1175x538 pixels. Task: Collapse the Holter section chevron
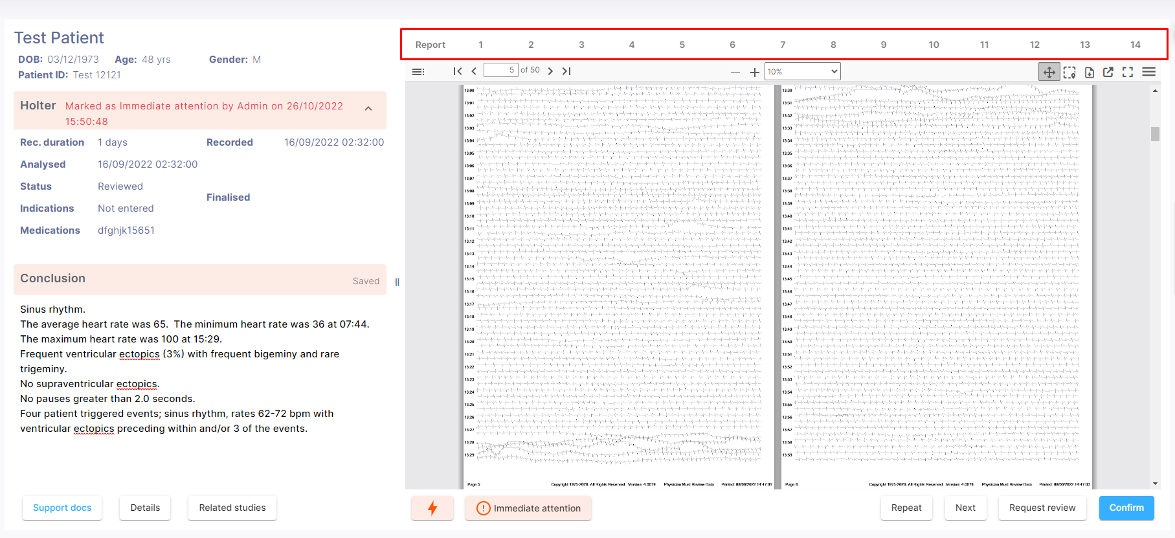pos(368,109)
